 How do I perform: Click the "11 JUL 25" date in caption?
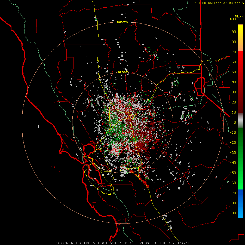click(163, 243)
